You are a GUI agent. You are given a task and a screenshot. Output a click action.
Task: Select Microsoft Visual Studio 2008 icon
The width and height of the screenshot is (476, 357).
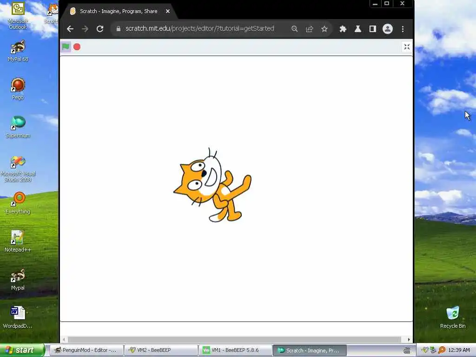click(x=18, y=169)
